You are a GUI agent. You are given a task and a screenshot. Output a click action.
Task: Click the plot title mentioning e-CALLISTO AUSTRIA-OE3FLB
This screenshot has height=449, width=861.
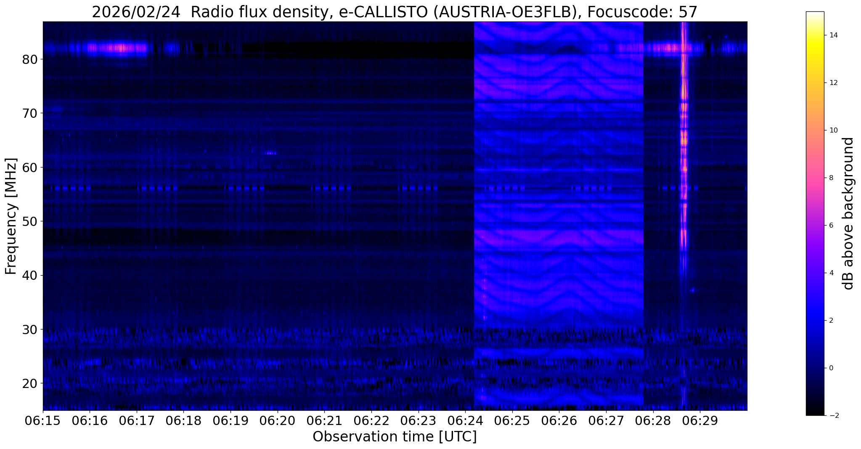[395, 12]
